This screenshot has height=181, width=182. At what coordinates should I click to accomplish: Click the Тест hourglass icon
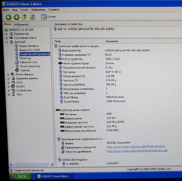click(x=13, y=94)
